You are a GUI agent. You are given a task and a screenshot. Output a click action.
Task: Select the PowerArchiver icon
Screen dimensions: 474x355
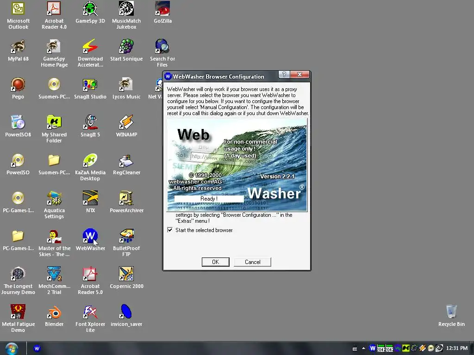pos(126,202)
